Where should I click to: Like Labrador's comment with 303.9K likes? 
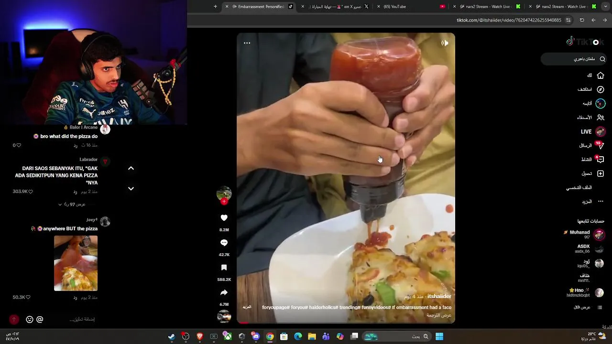[x=30, y=192]
